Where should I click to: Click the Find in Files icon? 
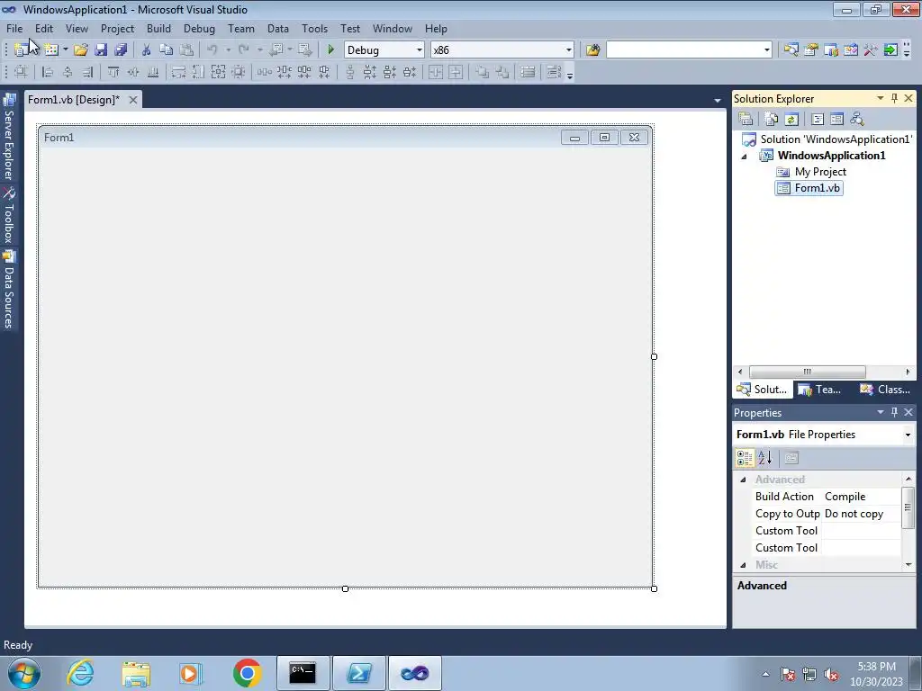point(592,50)
